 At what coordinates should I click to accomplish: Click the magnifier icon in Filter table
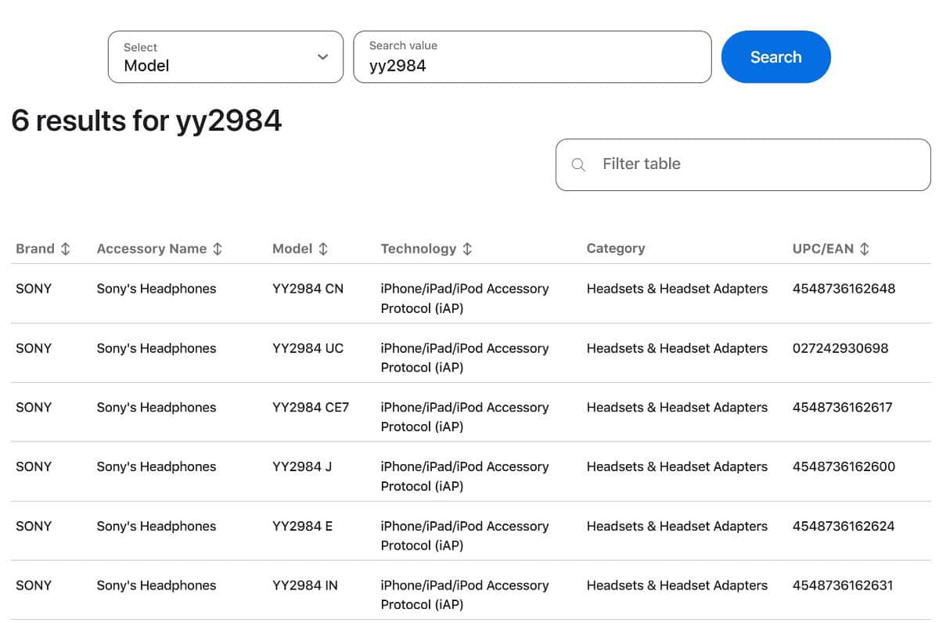point(578,164)
